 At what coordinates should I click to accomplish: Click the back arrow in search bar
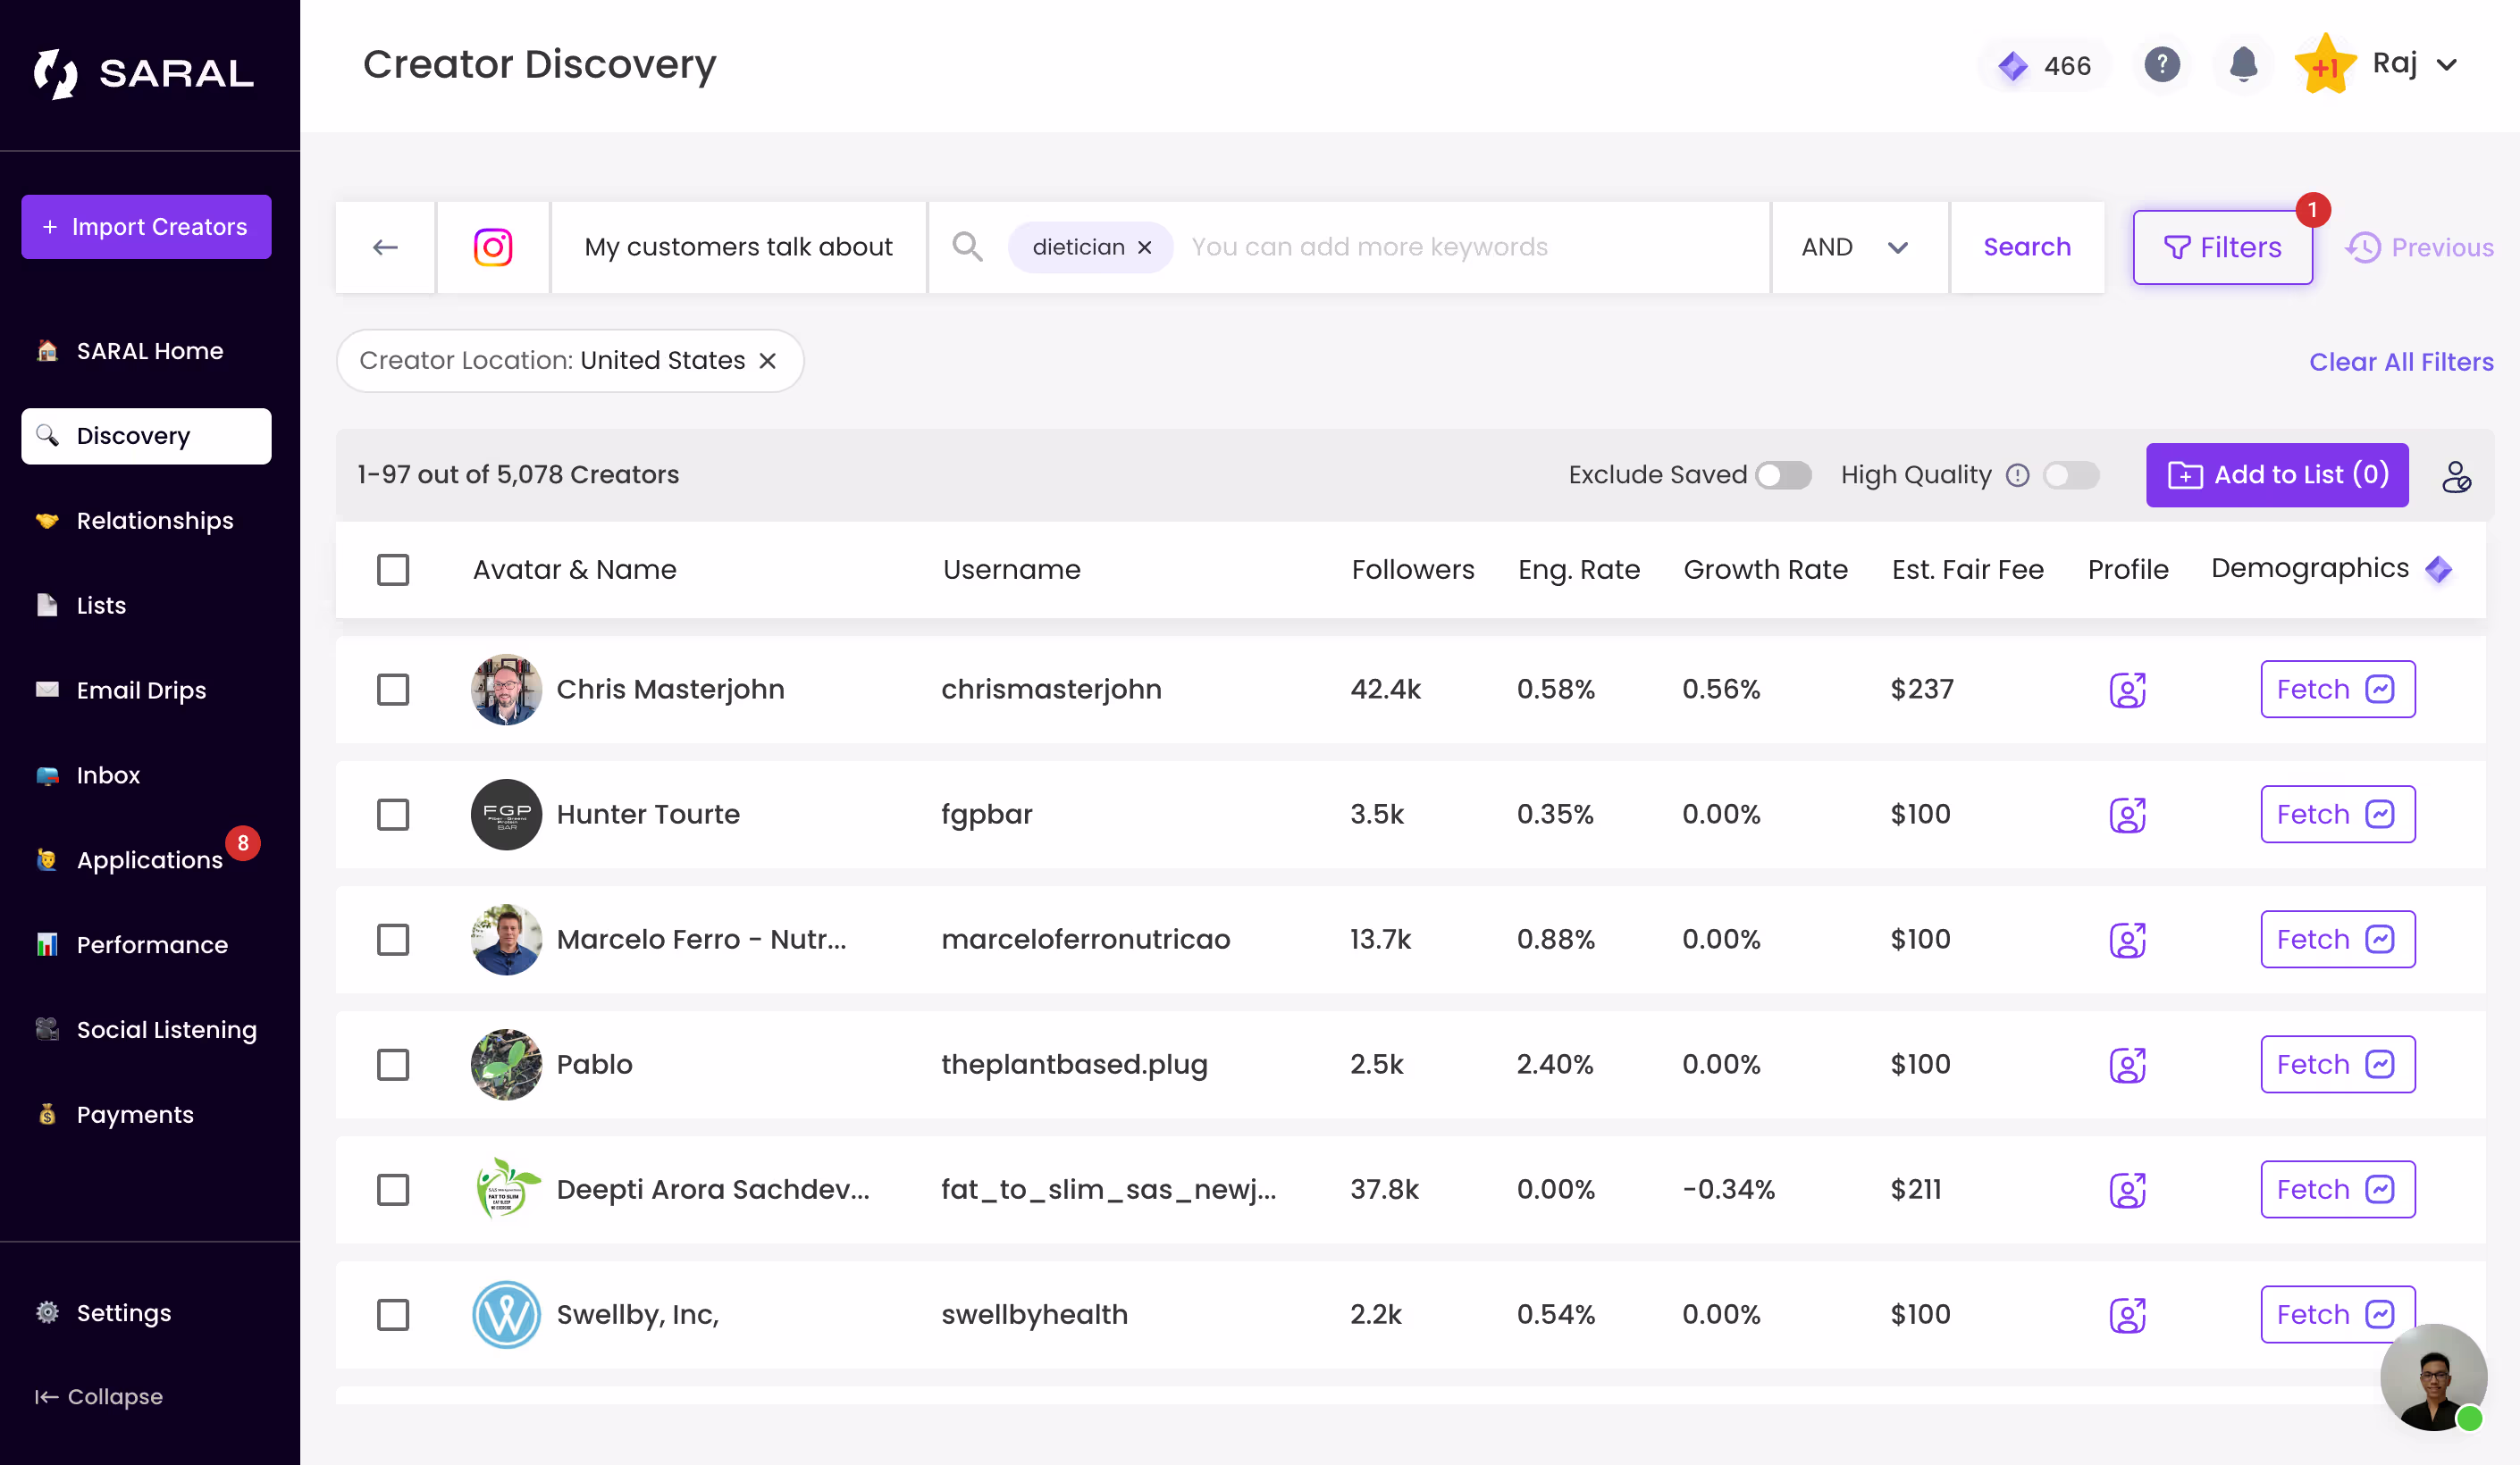coord(385,247)
